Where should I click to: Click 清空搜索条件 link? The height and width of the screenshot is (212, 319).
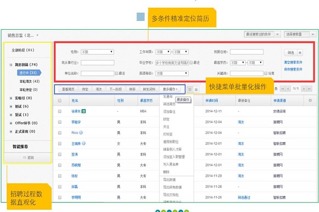pos(293,62)
